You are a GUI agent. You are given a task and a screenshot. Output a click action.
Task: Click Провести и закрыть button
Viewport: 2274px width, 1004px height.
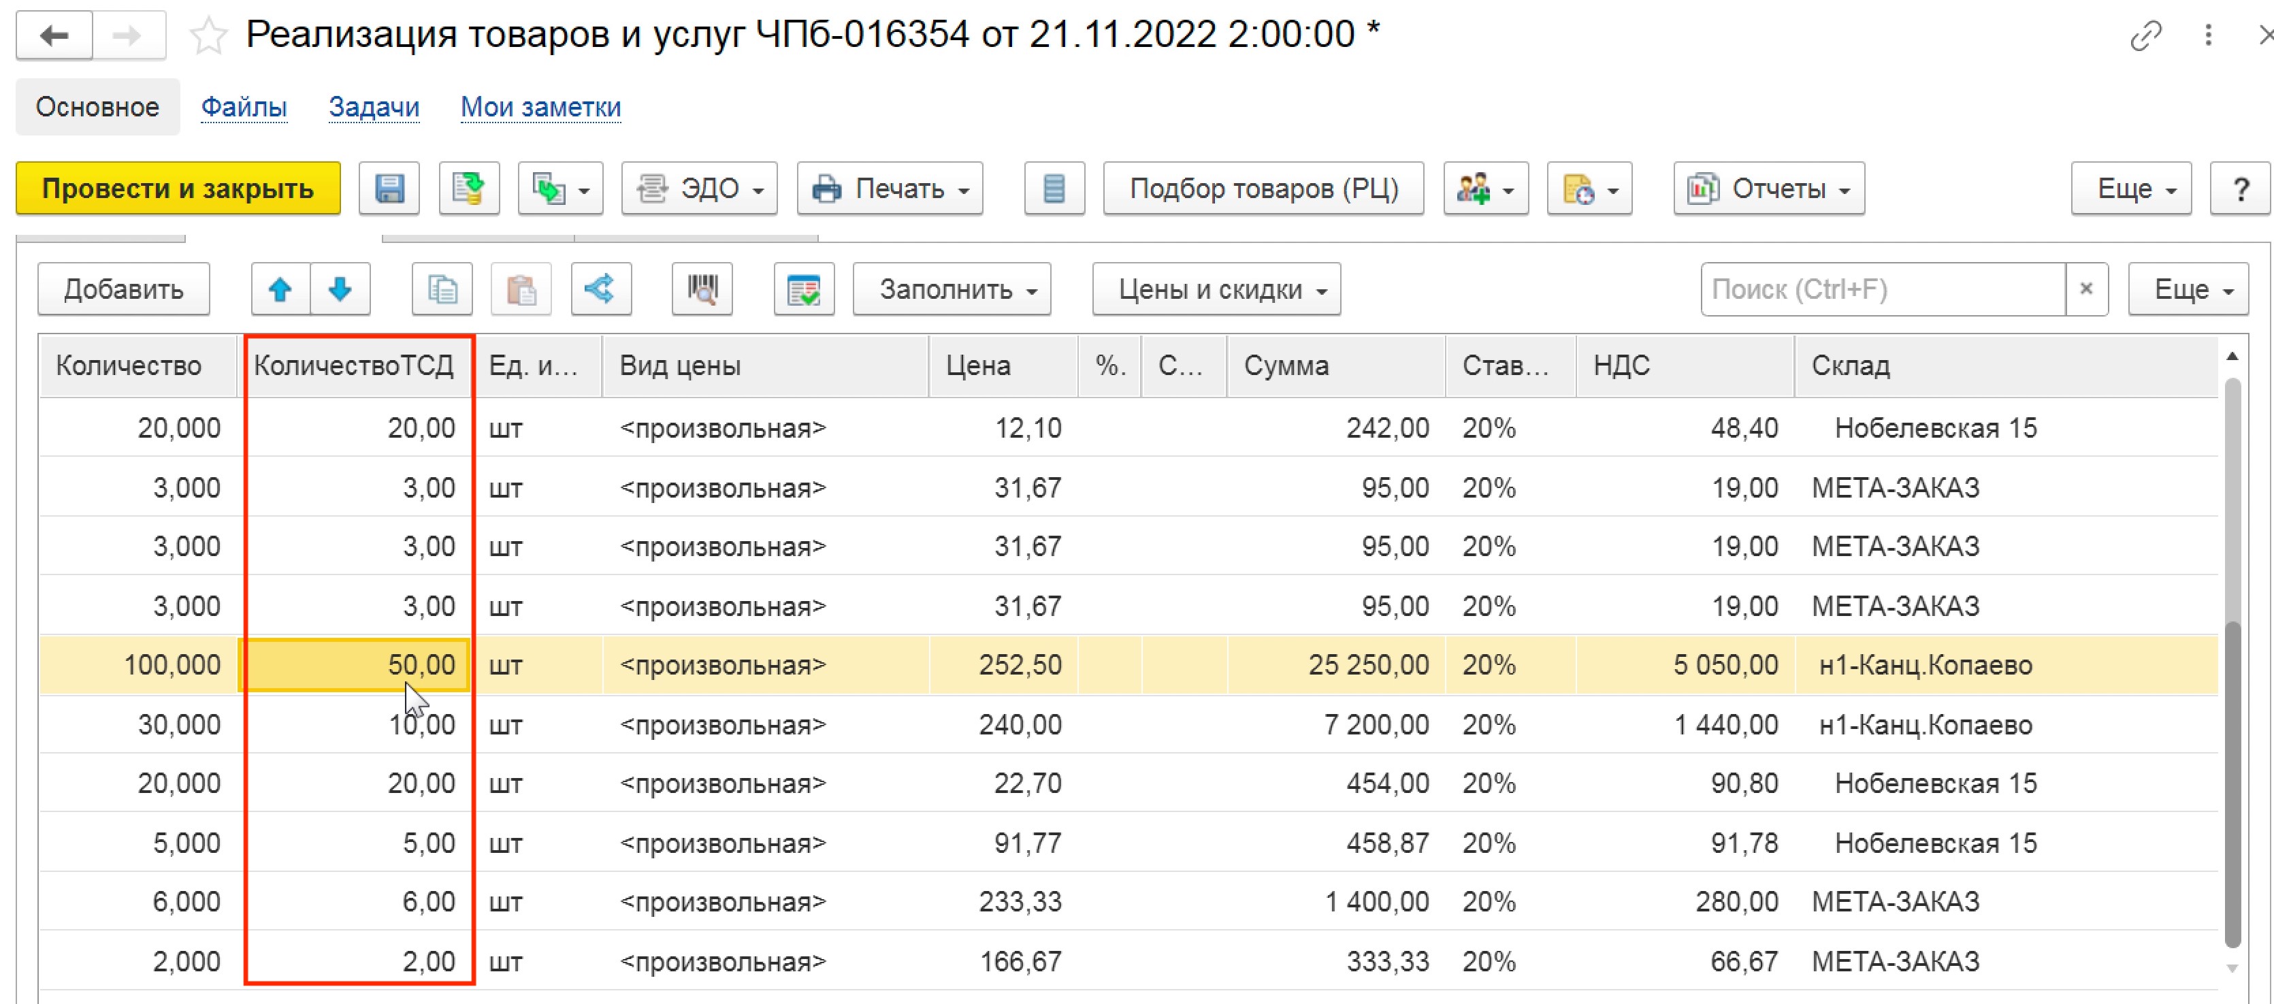(178, 188)
